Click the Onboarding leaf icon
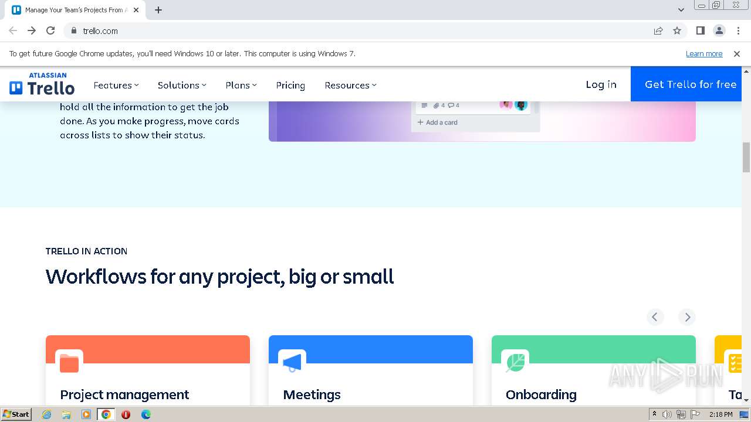751x422 pixels. pyautogui.click(x=515, y=363)
